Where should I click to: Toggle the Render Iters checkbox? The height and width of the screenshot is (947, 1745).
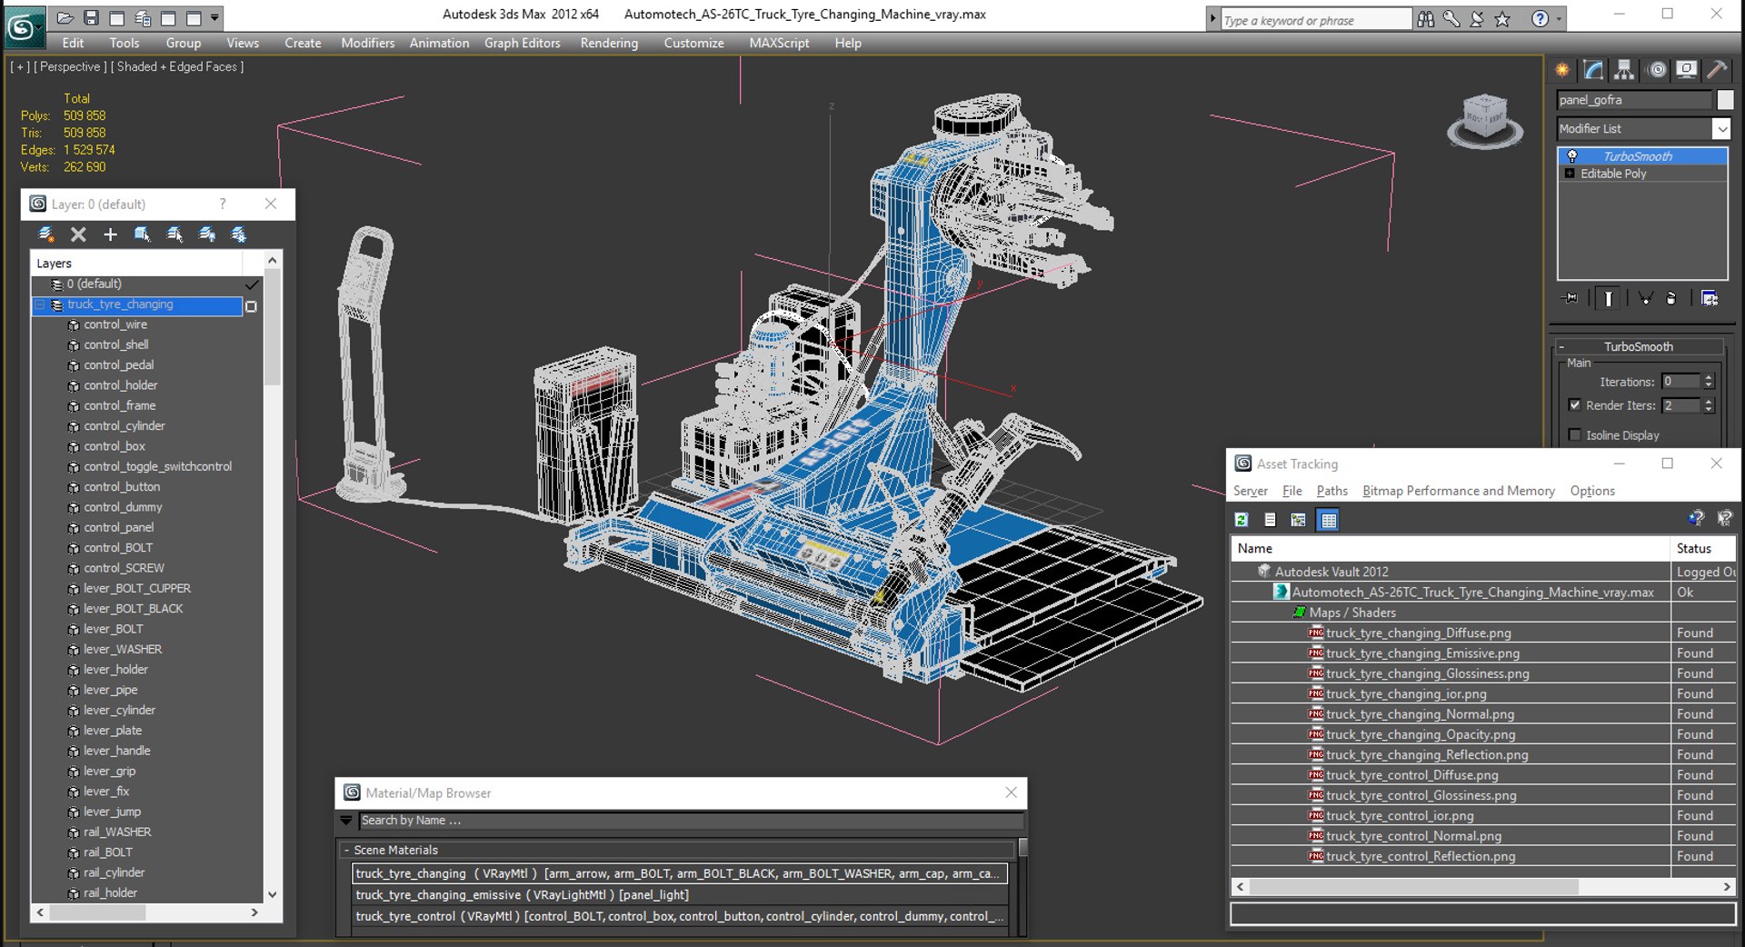[1575, 405]
